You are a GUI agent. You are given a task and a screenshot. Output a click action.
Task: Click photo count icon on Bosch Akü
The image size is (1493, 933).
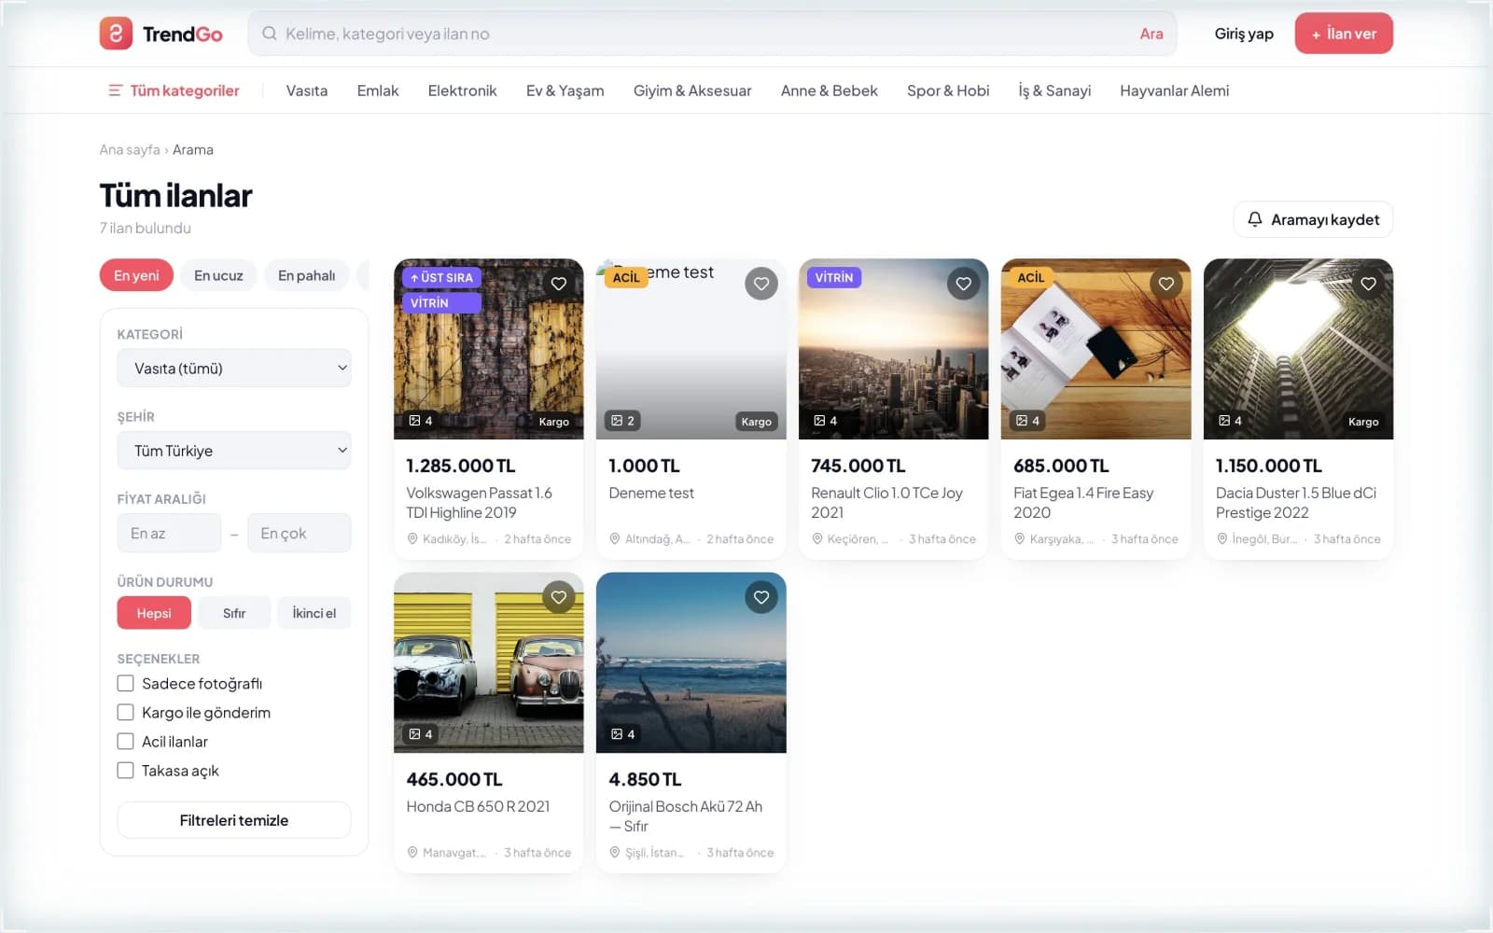[617, 734]
